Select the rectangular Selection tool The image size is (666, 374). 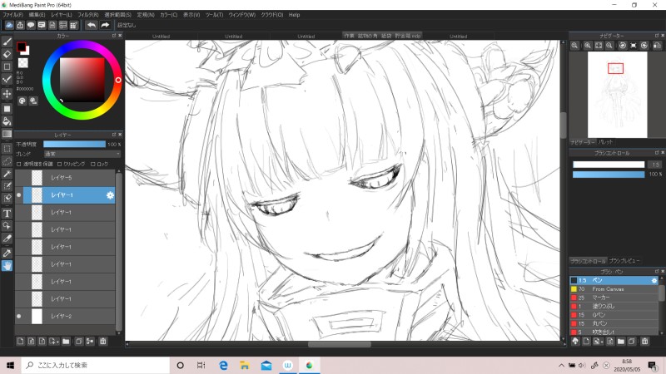point(7,149)
